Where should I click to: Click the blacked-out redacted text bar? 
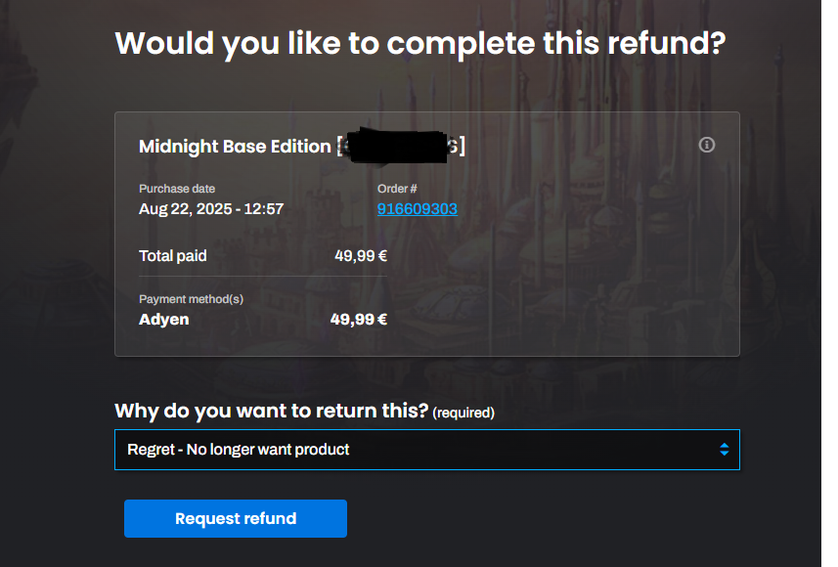(x=396, y=145)
